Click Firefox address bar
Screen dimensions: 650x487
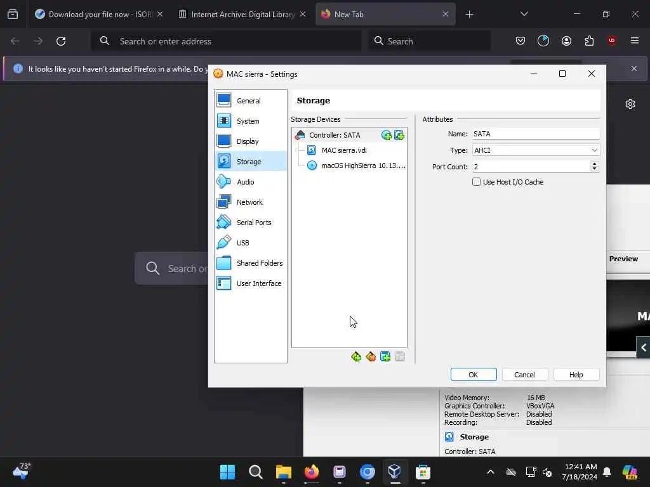click(226, 41)
